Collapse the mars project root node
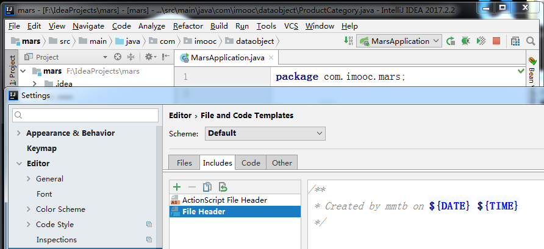Screen dimensions: 544x249 click(x=23, y=71)
